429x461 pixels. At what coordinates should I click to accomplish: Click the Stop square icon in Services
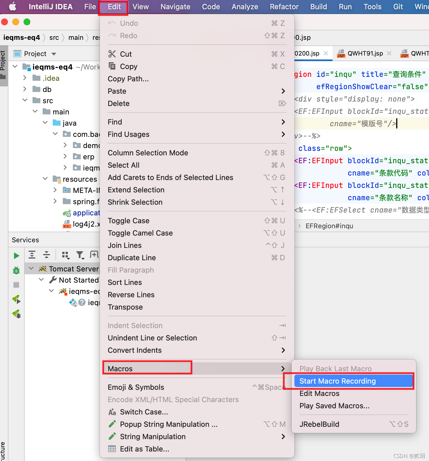coord(16,285)
